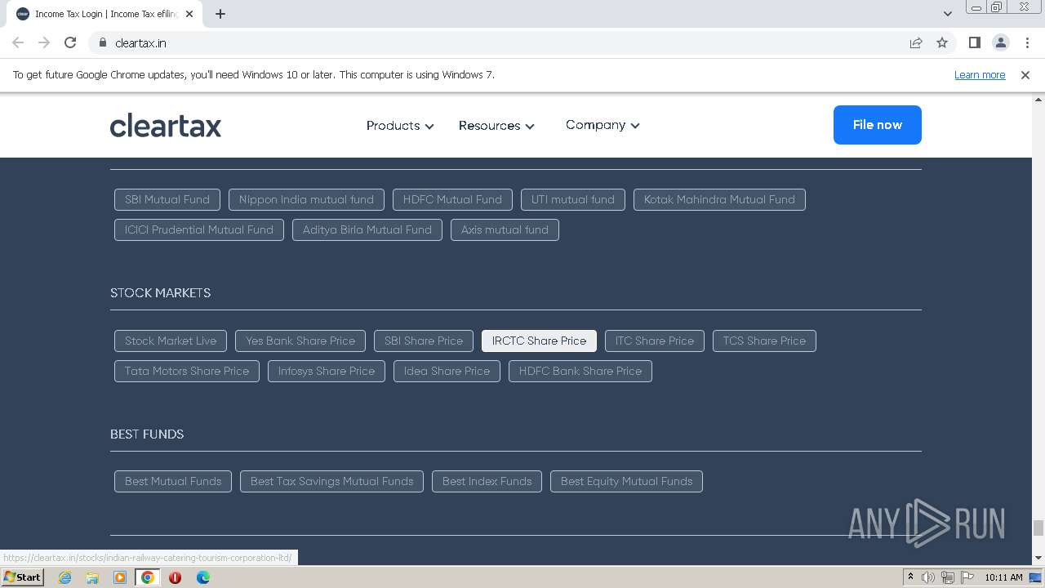Switch to Chrome in taskbar
This screenshot has height=588, width=1045.
click(x=147, y=577)
